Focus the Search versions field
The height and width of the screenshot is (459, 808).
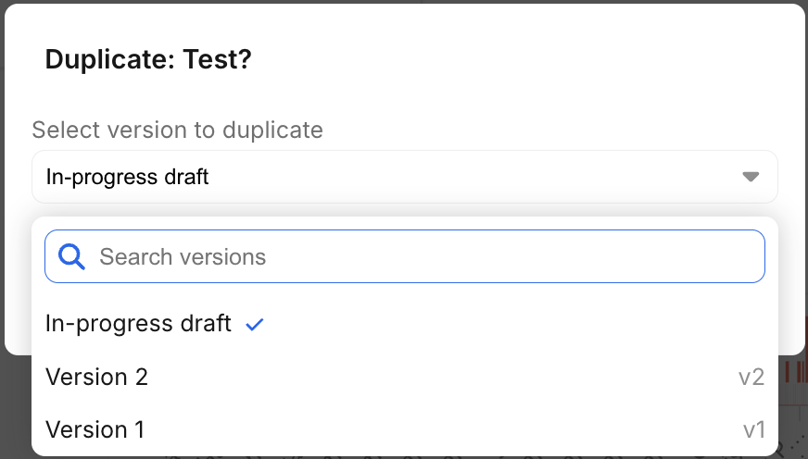coord(417,256)
